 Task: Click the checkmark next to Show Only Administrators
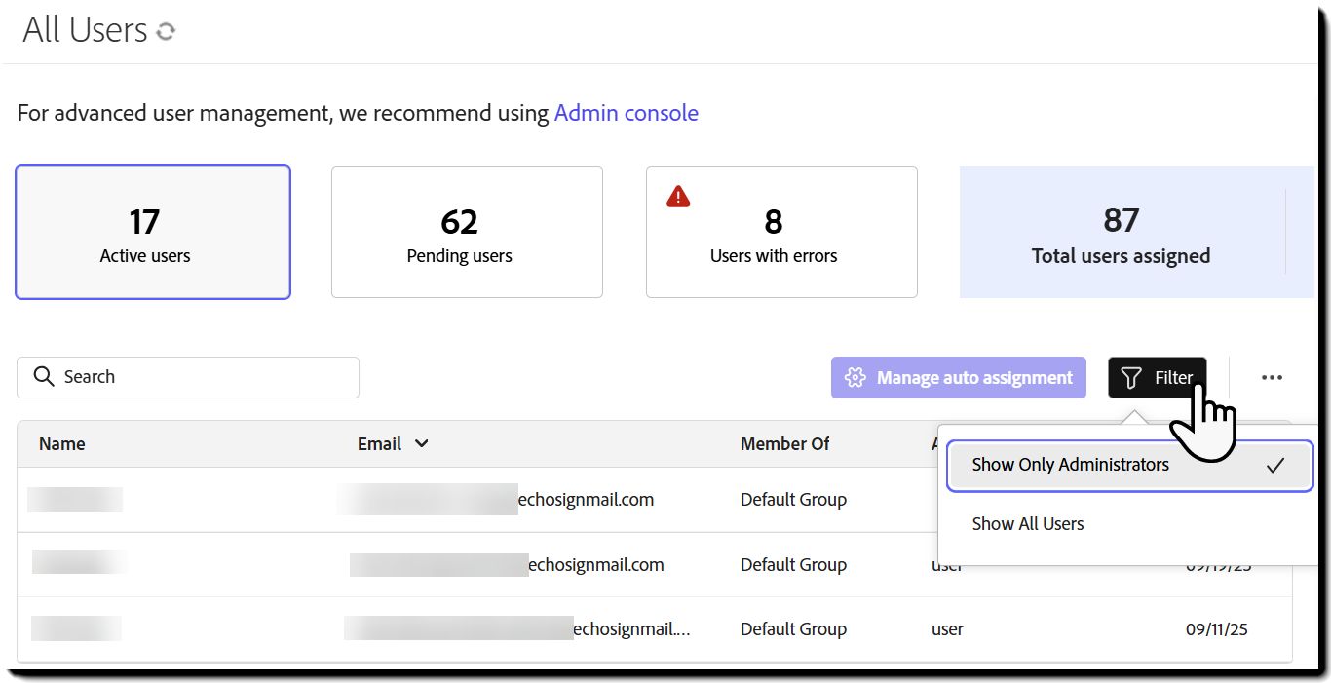tap(1275, 466)
